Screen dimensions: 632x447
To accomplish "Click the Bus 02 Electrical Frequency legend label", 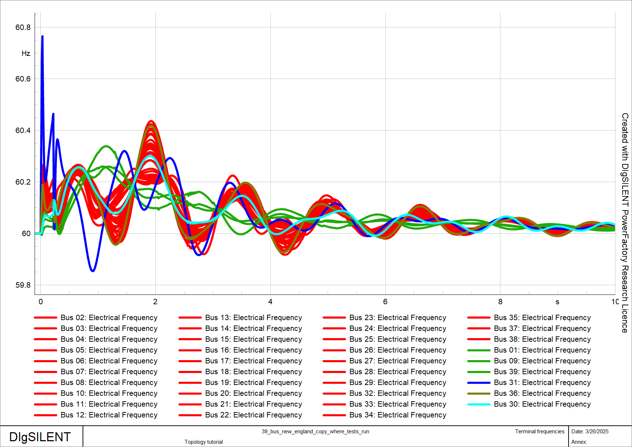I will pos(109,318).
